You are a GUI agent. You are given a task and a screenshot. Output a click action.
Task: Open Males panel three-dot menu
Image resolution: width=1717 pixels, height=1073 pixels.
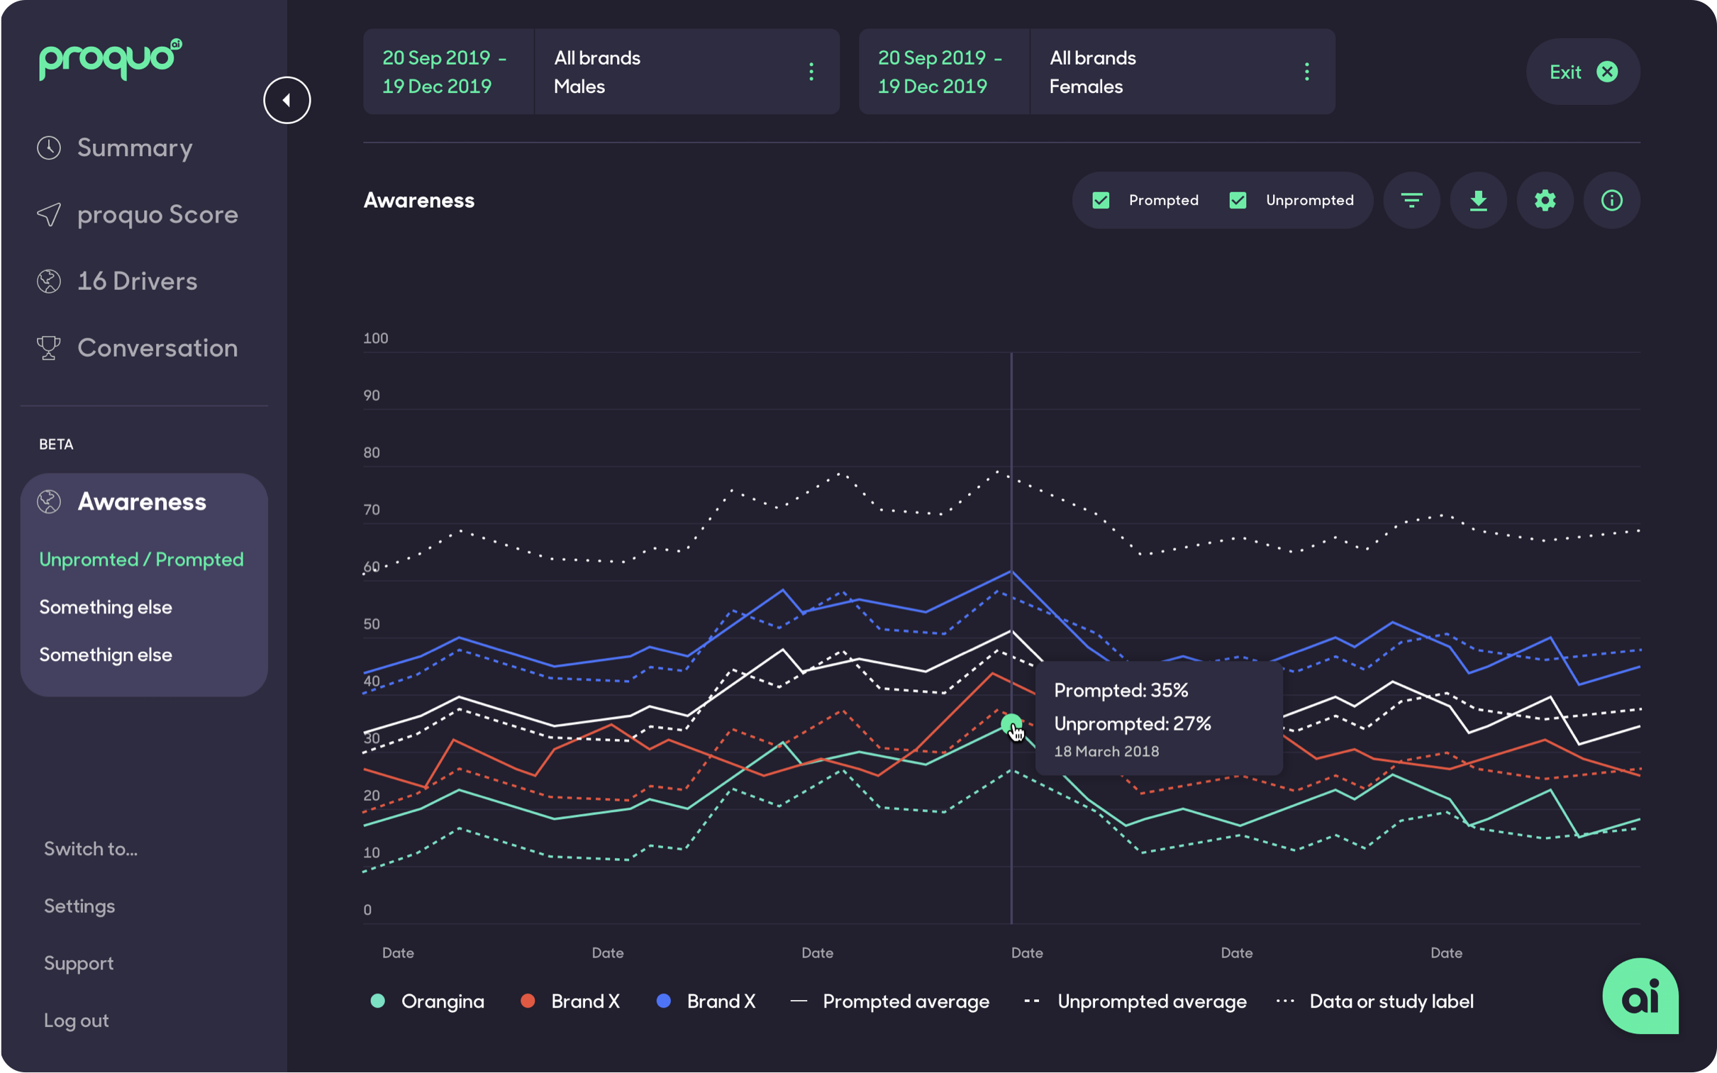point(811,72)
